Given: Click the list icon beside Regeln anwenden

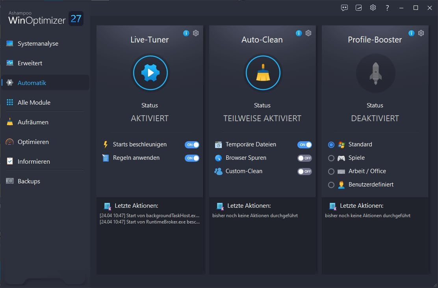Looking at the screenshot, I should (x=106, y=158).
